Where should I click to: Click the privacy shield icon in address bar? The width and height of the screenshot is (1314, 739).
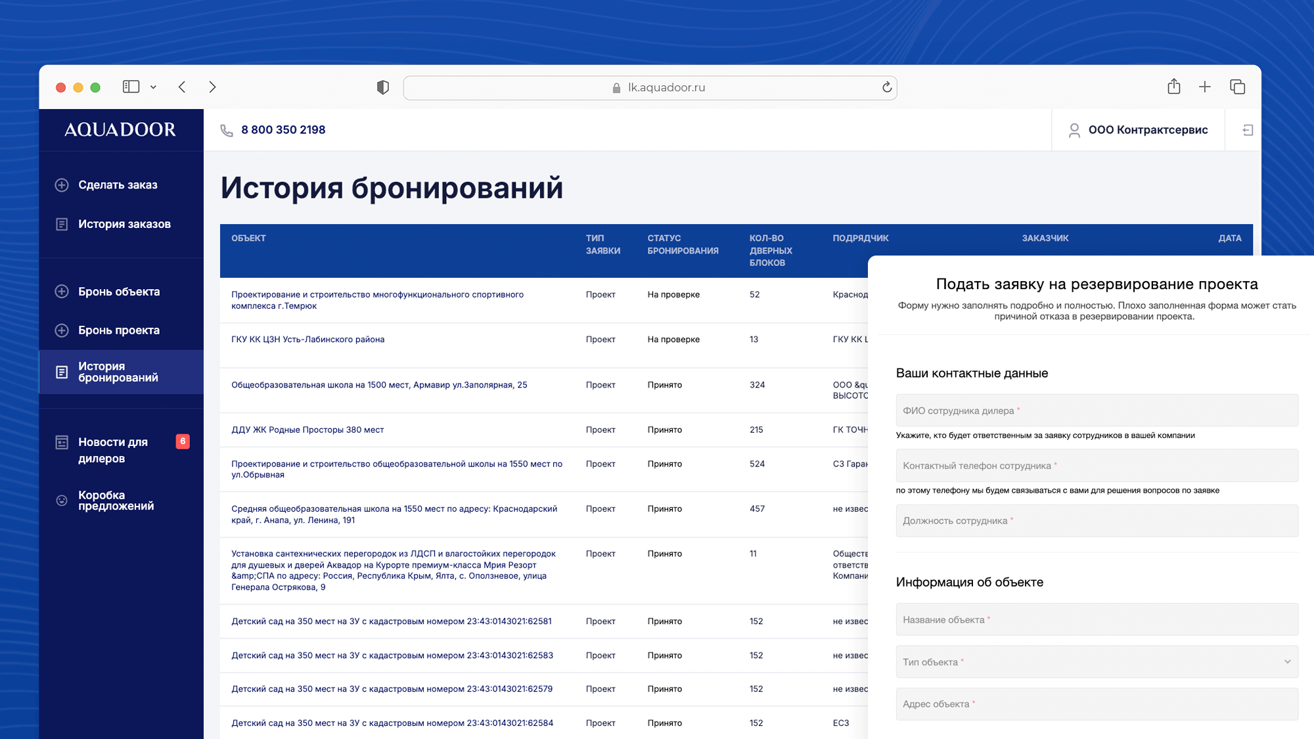pyautogui.click(x=383, y=87)
